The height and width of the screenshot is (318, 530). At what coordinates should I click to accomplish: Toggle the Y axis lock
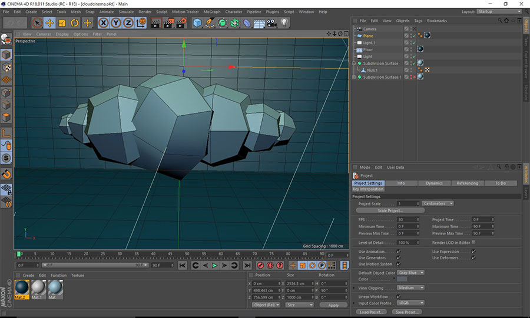(116, 23)
